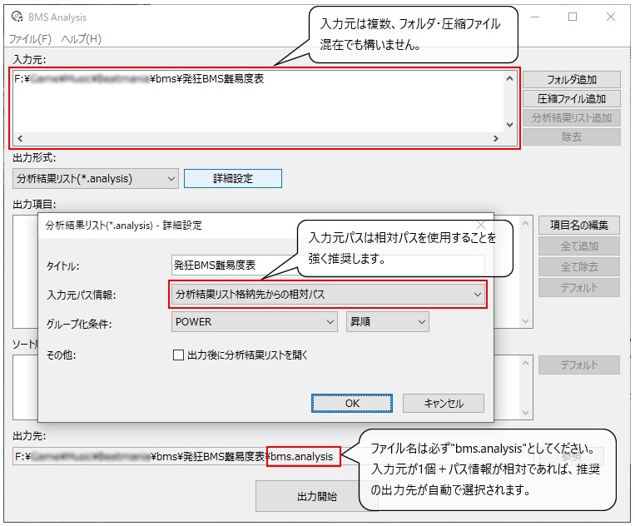
Task: Open the 入力元パス情報 dropdown
Action: tap(328, 295)
